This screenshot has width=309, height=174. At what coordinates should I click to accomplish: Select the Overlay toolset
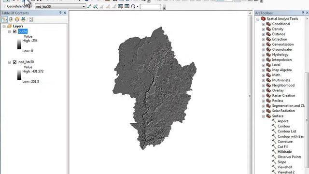pyautogui.click(x=278, y=90)
